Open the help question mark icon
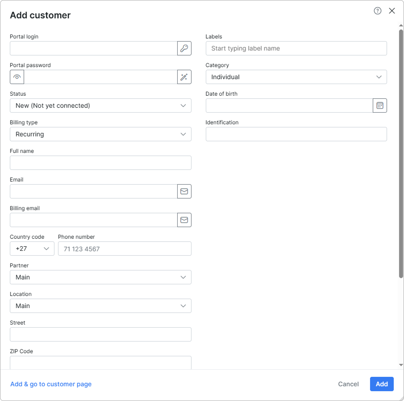Viewport: 404px width, 401px height. coord(378,11)
